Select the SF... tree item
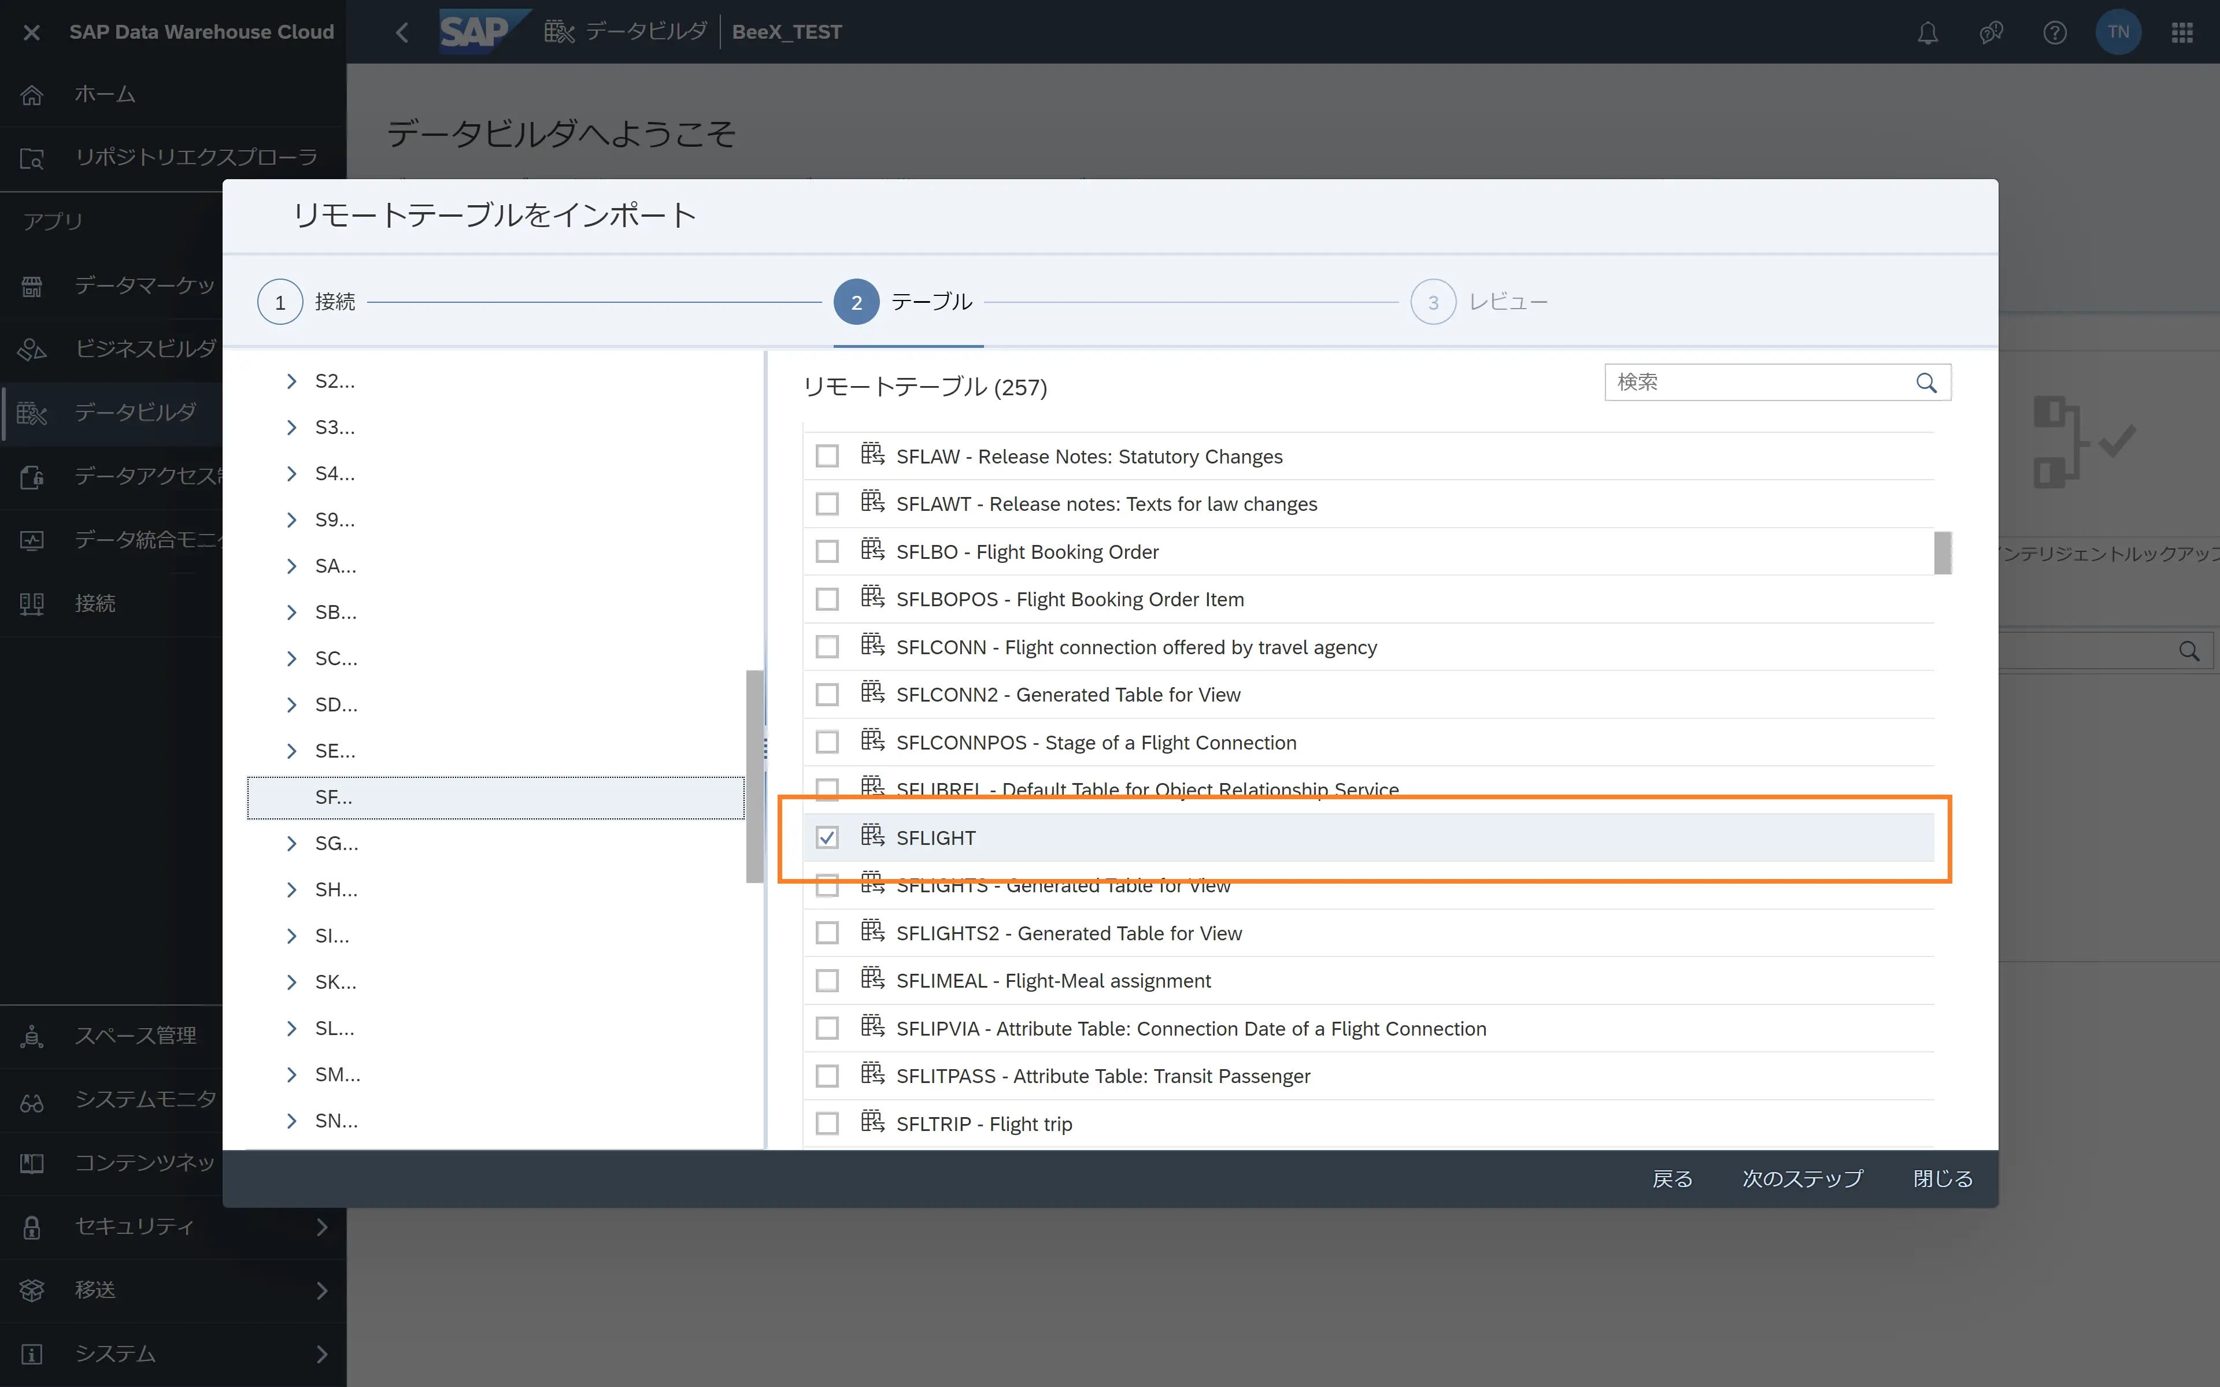 pyautogui.click(x=495, y=797)
